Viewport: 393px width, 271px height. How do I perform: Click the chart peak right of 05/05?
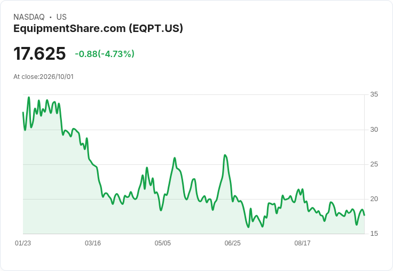click(175, 158)
